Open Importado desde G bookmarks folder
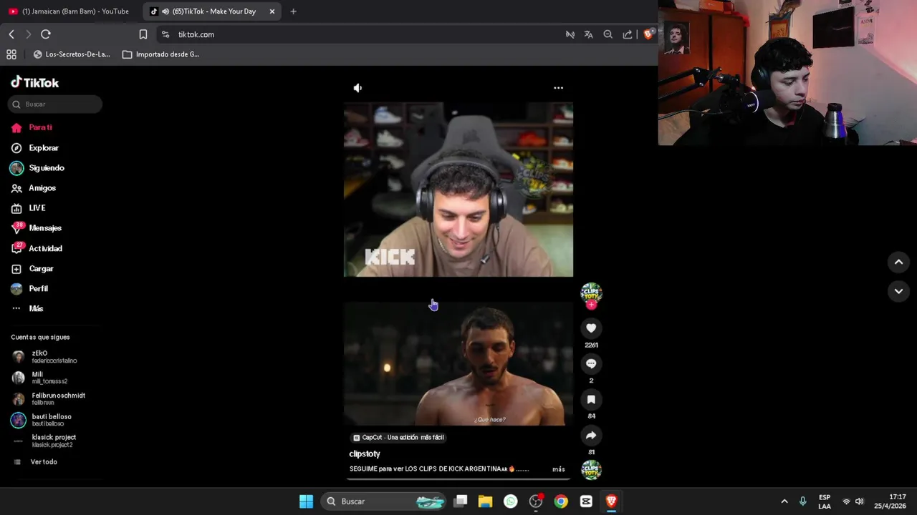Viewport: 917px width, 515px height. [161, 54]
